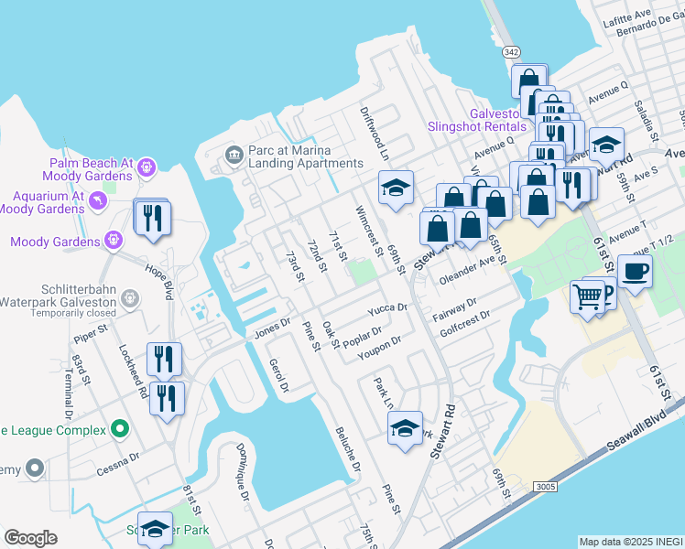The height and width of the screenshot is (549, 685).
Task: Open the Schlitterbahn Waterpark Galveston pin
Action: [130, 299]
